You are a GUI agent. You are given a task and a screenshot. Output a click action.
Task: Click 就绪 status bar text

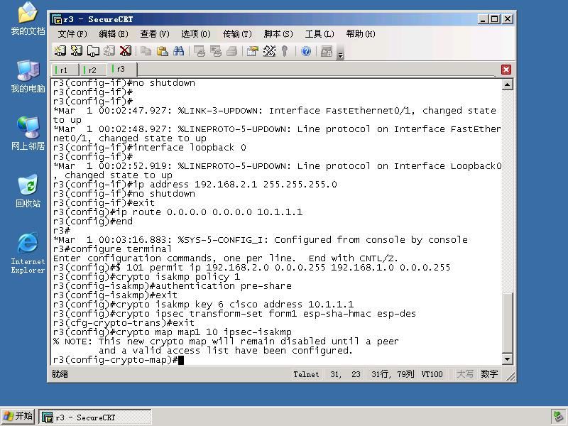tap(60, 374)
